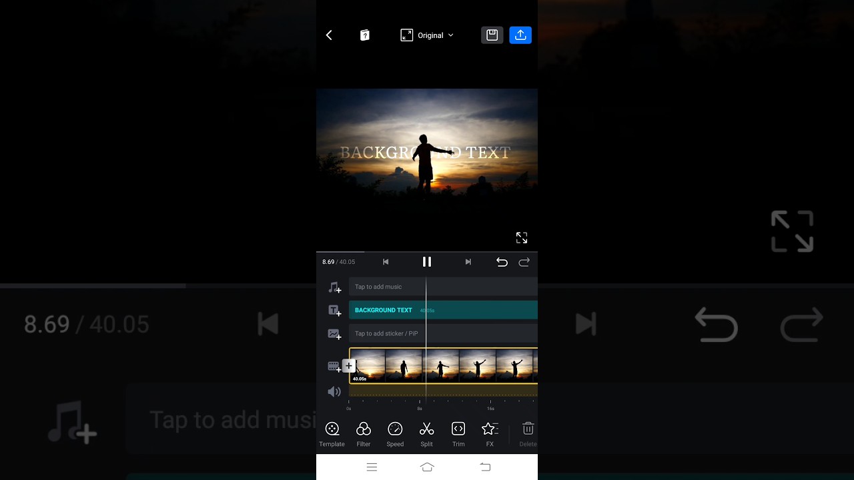854x480 pixels.
Task: Tap the back arrow to exit editor
Action: (x=329, y=35)
